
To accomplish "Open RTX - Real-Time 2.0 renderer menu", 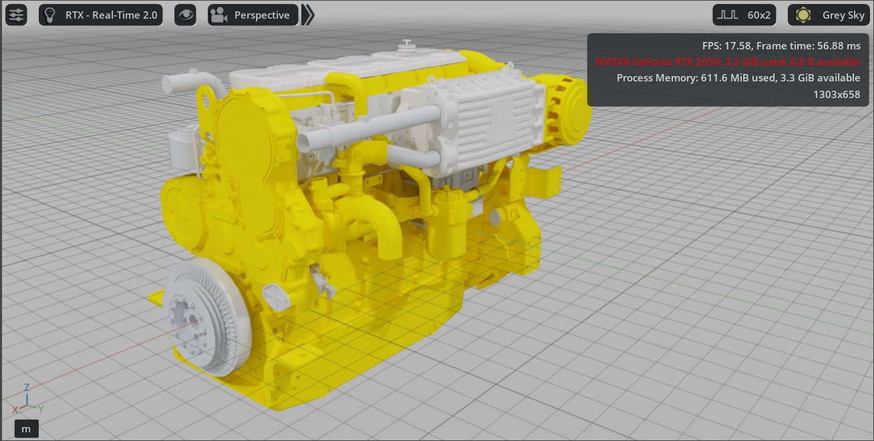I will coord(101,15).
